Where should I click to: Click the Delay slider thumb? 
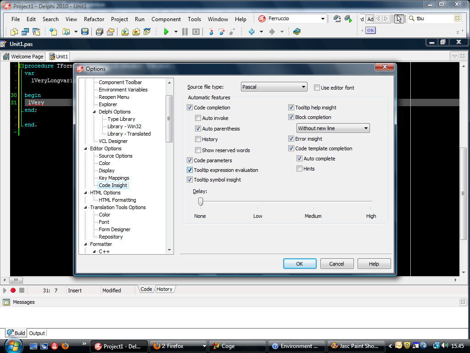pyautogui.click(x=201, y=201)
